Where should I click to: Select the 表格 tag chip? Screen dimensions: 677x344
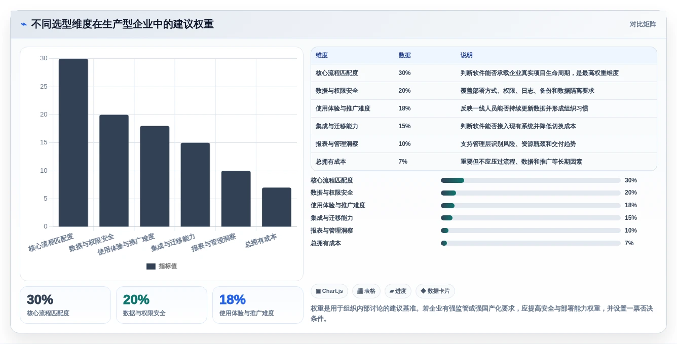(x=366, y=291)
